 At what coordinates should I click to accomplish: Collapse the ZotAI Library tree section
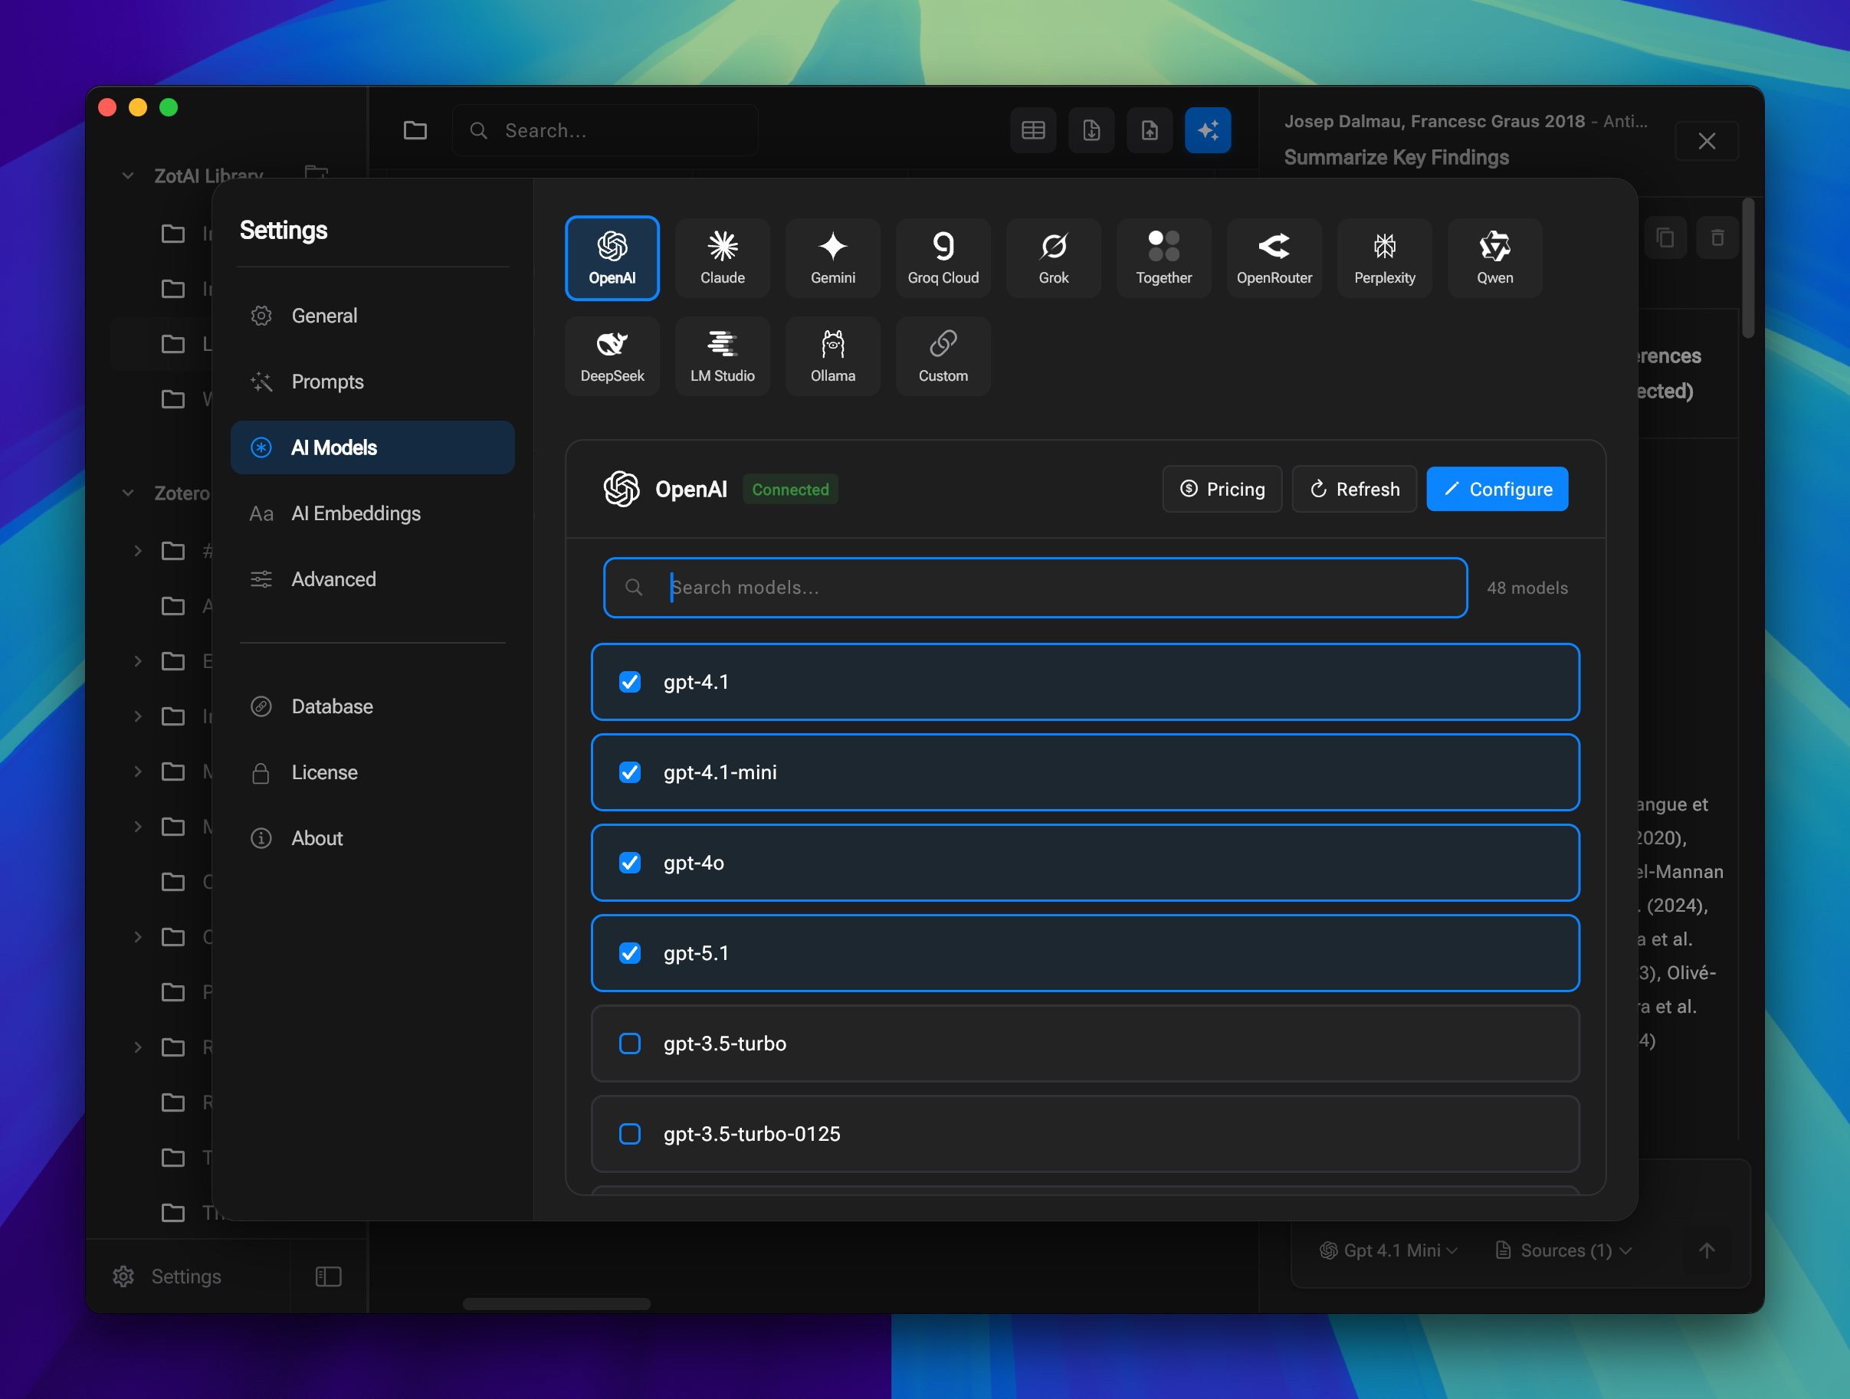tap(128, 175)
